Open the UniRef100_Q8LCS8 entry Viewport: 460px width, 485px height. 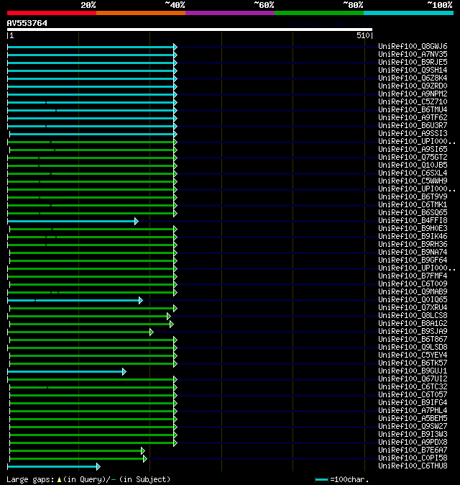point(413,316)
